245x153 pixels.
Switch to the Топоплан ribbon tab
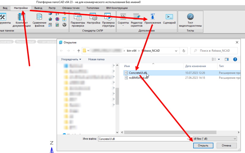[x=93, y=8]
